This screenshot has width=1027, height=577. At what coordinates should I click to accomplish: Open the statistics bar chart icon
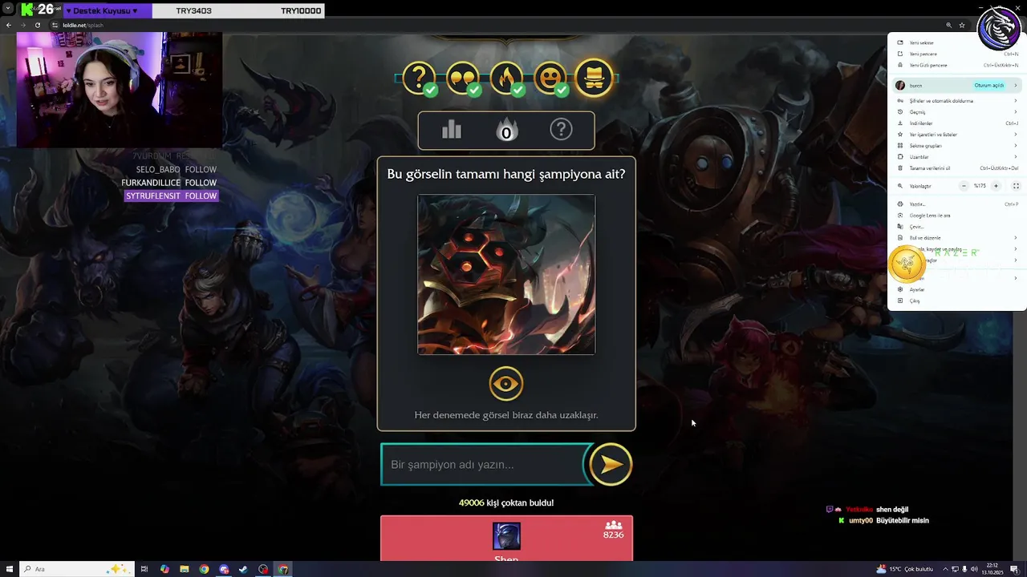[452, 130]
